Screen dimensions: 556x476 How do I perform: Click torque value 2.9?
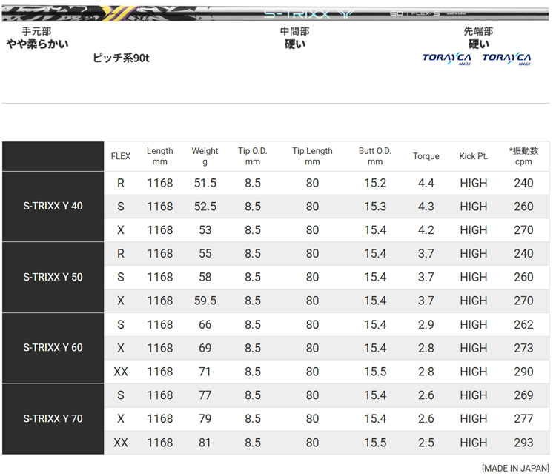tap(426, 324)
